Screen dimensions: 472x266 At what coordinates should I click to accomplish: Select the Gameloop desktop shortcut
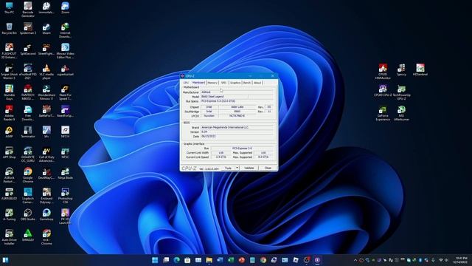[x=46, y=215]
